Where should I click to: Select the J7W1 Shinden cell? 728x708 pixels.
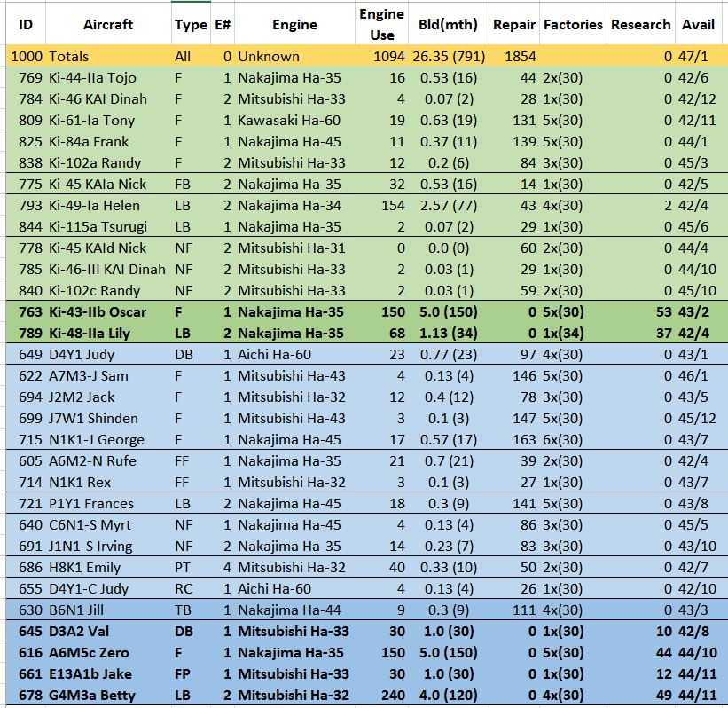pyautogui.click(x=109, y=419)
